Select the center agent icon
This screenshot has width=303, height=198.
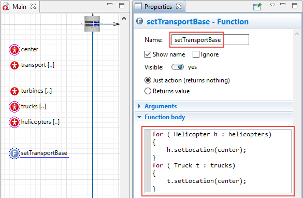[15, 50]
